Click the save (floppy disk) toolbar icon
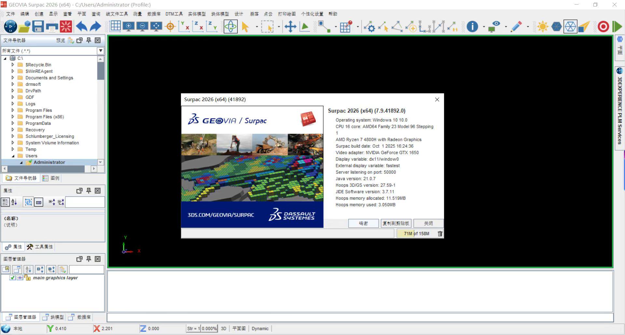Screen dimensions: 625x335 pos(38,26)
